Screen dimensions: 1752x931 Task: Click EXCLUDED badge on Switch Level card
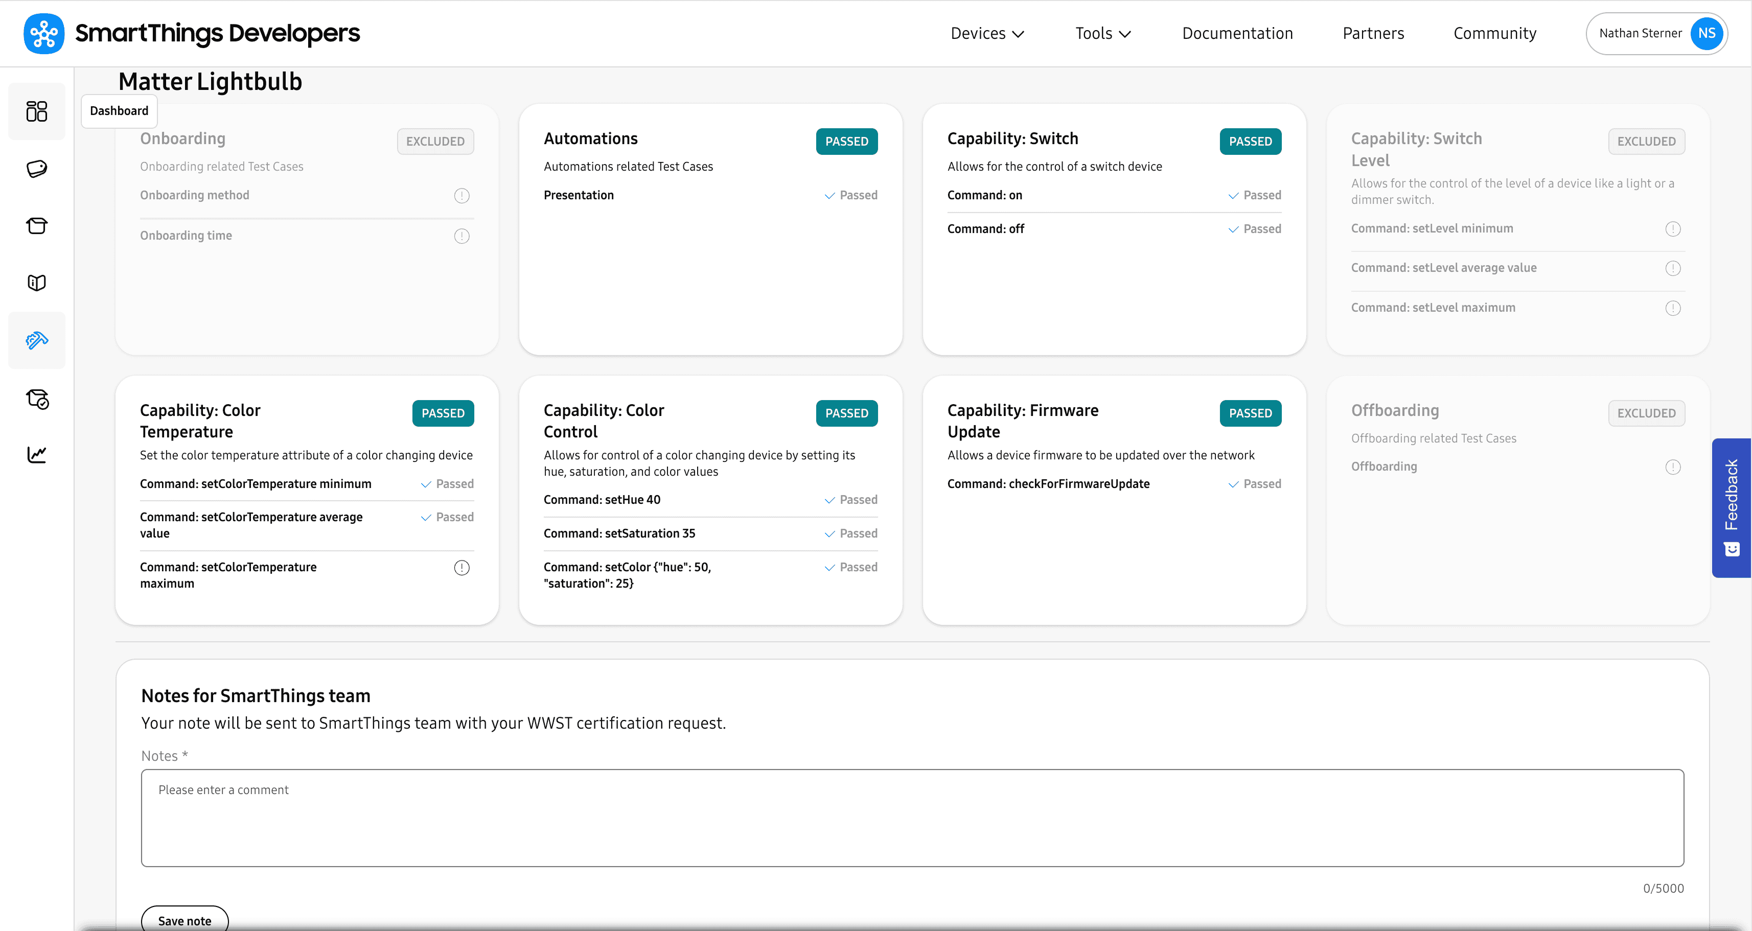pos(1647,142)
